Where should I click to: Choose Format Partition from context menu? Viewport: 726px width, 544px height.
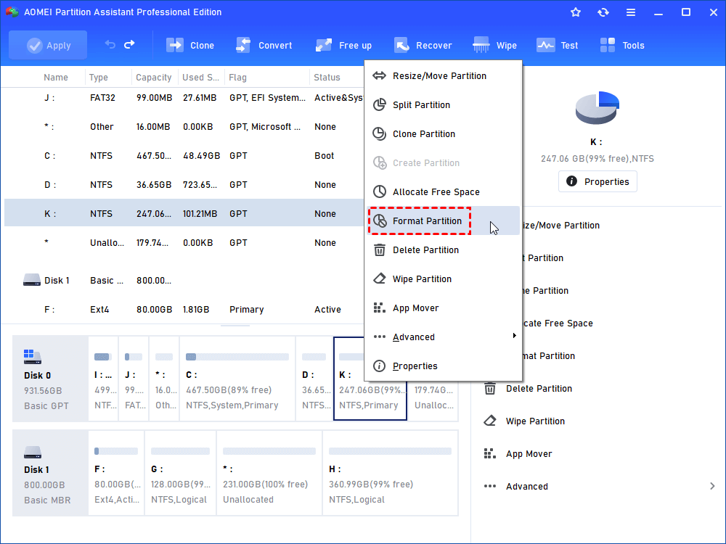[443, 221]
